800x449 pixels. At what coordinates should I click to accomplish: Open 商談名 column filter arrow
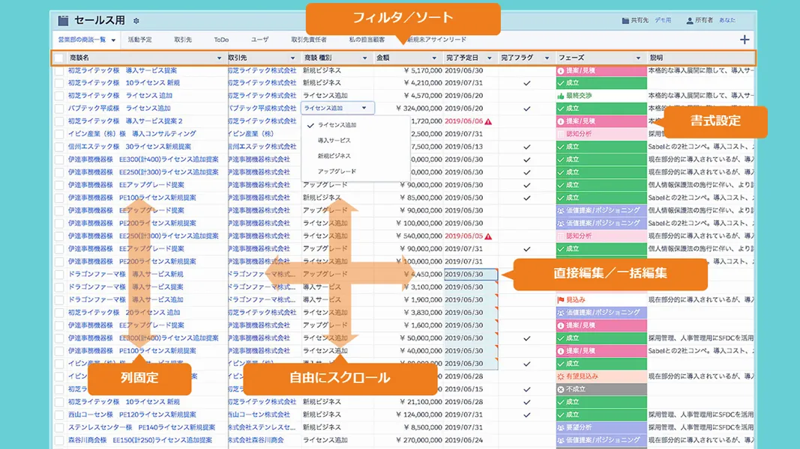tap(220, 58)
